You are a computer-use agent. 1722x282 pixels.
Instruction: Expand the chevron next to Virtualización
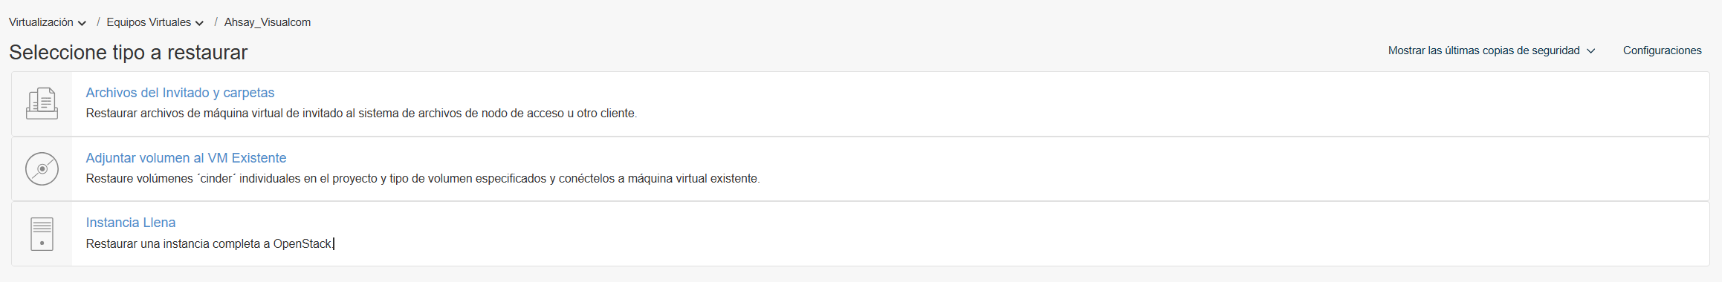coord(82,23)
